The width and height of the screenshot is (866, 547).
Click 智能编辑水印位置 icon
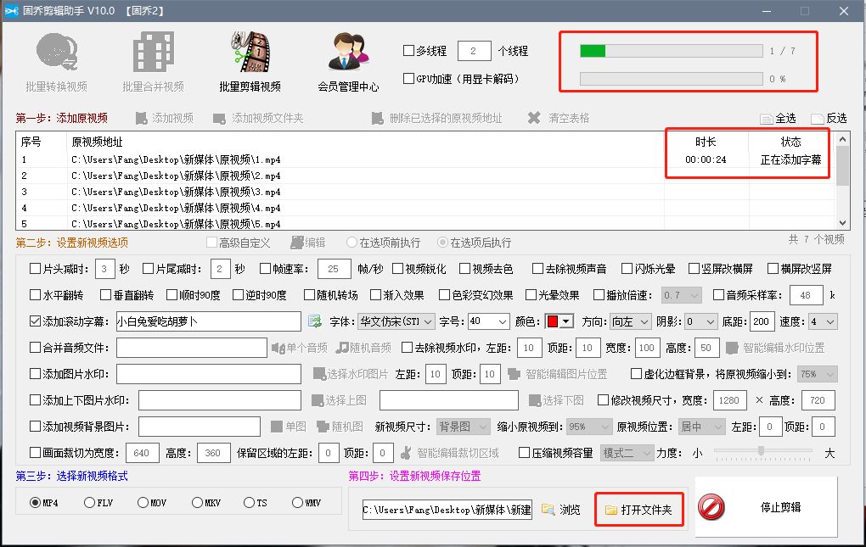732,348
